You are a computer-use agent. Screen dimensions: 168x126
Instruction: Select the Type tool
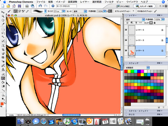tap(3, 46)
